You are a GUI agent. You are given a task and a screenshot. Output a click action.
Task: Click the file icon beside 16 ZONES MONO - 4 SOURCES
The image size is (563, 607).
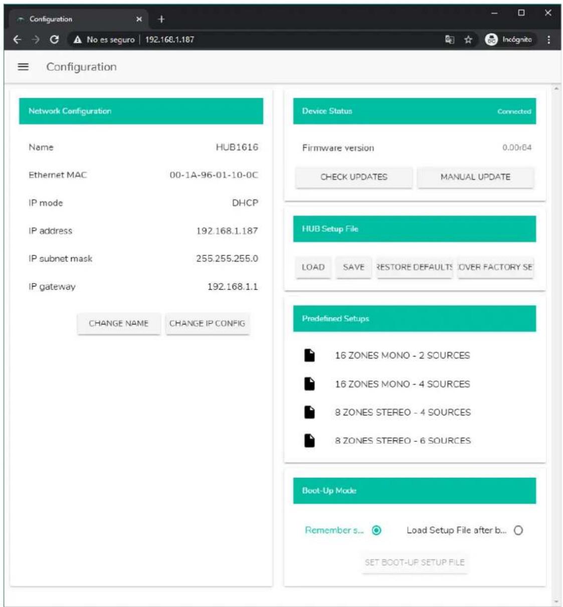310,384
